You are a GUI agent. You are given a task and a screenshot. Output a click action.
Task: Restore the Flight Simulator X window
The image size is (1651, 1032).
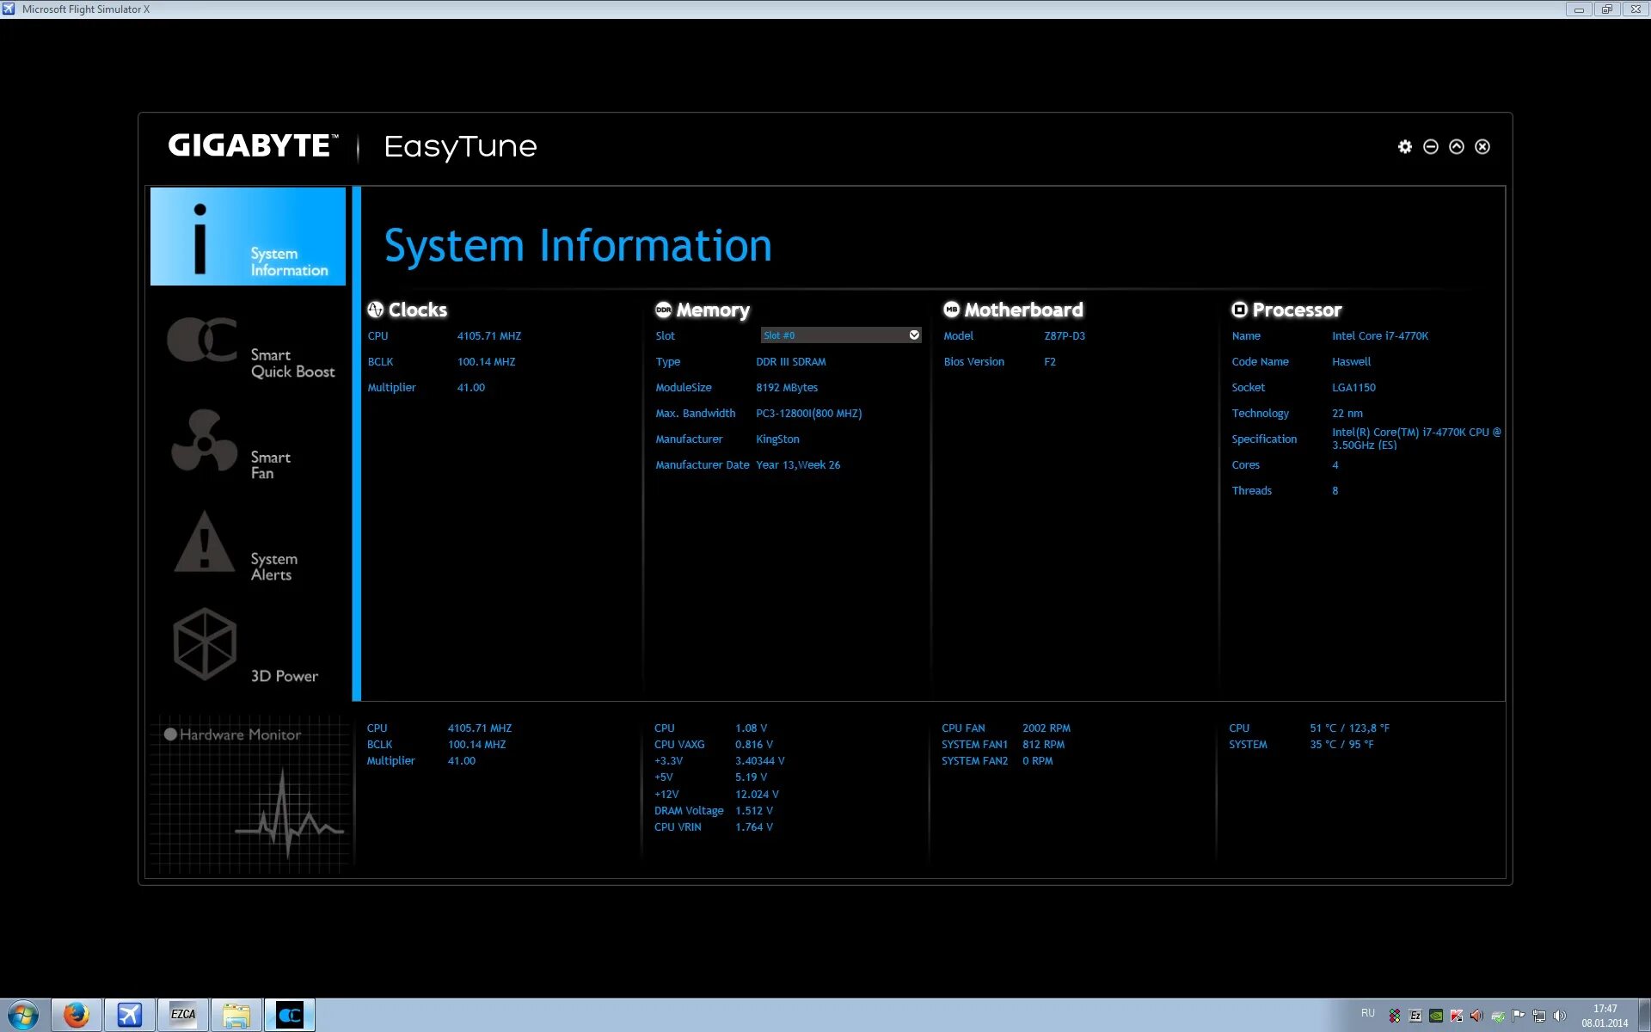tap(1606, 9)
